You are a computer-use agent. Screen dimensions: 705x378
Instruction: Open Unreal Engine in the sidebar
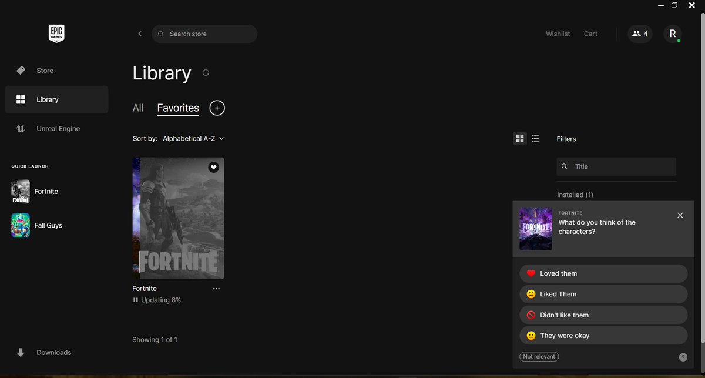(x=56, y=128)
